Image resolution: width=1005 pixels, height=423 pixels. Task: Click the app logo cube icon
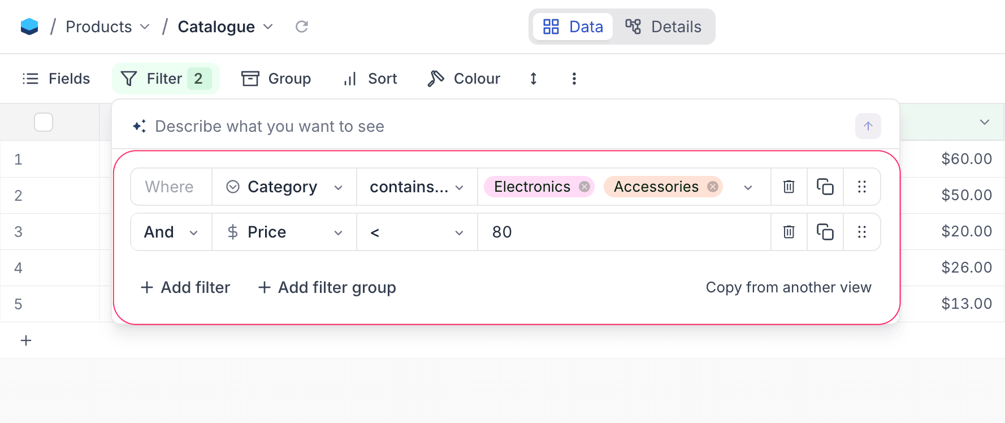pos(29,27)
